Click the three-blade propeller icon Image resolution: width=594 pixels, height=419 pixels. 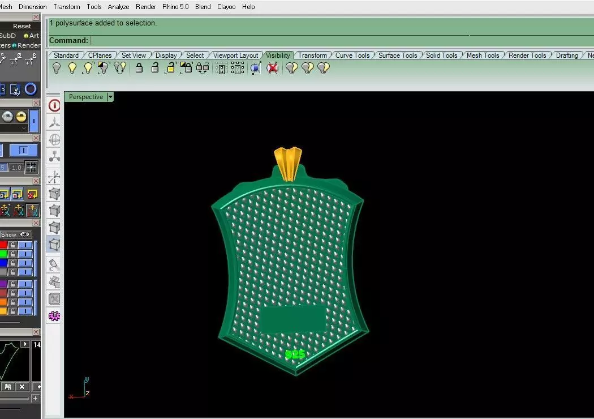54,122
